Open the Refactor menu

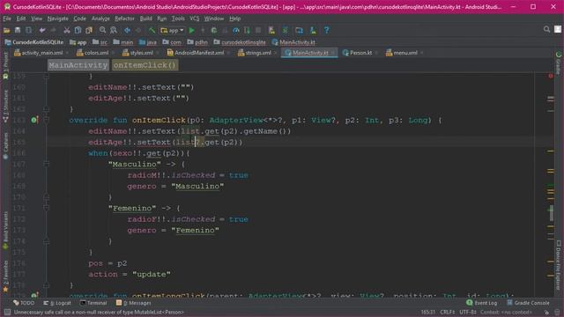click(124, 18)
